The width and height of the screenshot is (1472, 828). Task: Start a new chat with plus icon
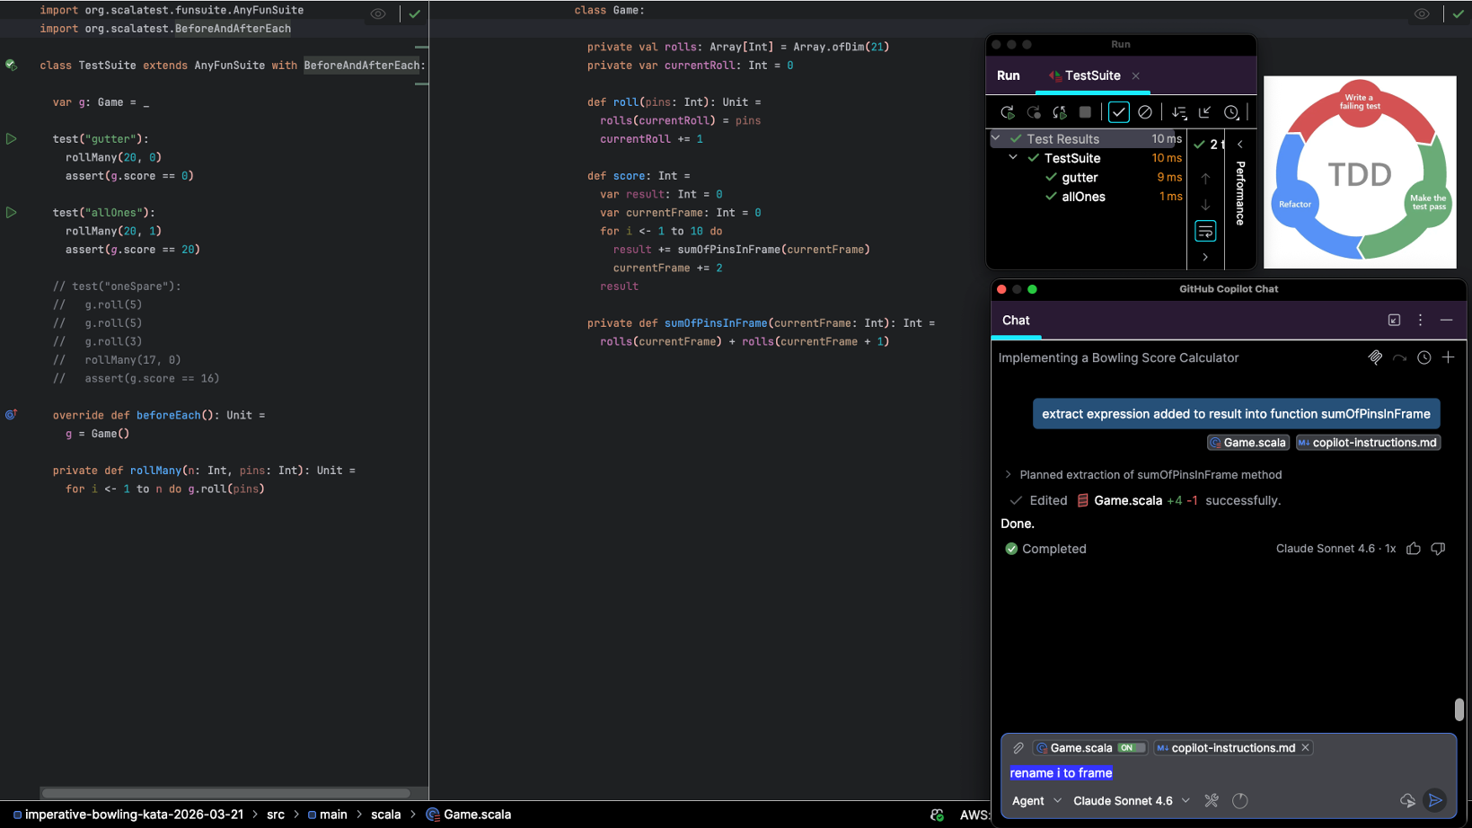pos(1448,357)
